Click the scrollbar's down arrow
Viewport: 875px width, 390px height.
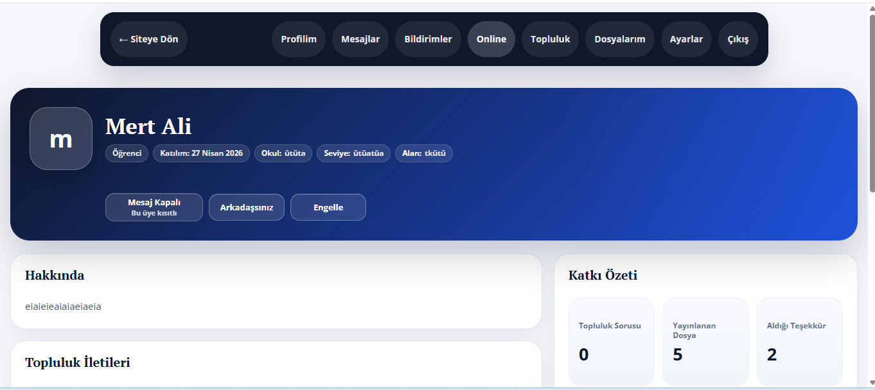872,384
